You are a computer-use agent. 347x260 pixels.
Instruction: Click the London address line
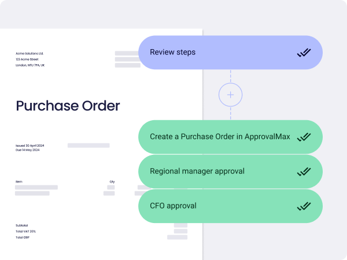coord(30,65)
